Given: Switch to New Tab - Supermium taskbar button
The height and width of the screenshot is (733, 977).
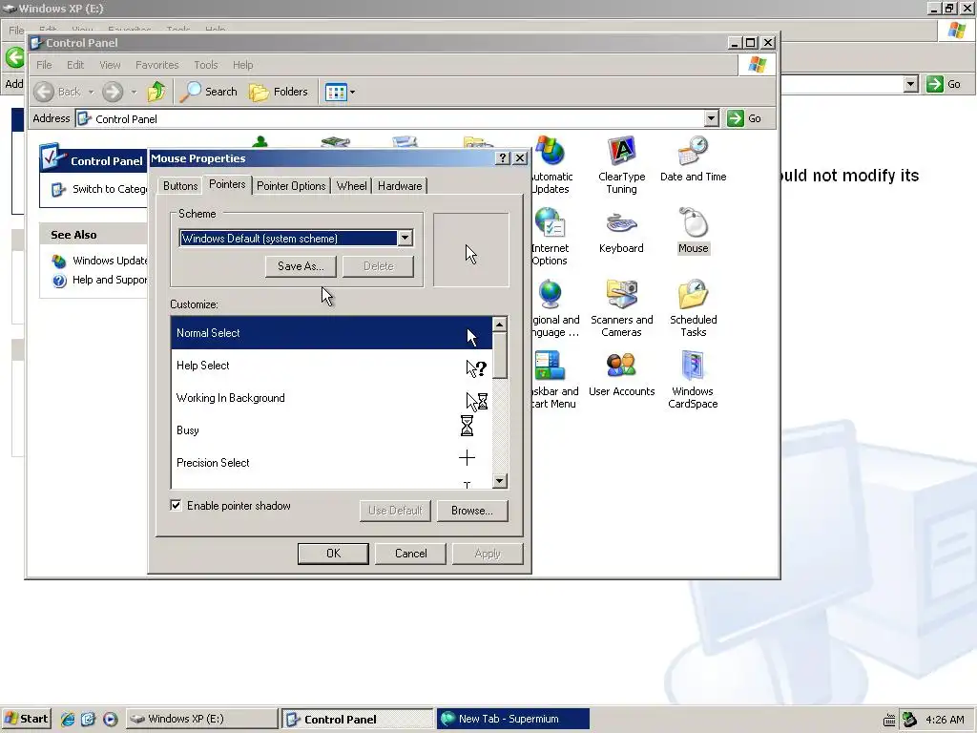Looking at the screenshot, I should [x=512, y=719].
